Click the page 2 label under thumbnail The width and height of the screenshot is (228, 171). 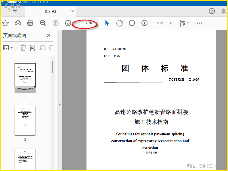(x=25, y=140)
